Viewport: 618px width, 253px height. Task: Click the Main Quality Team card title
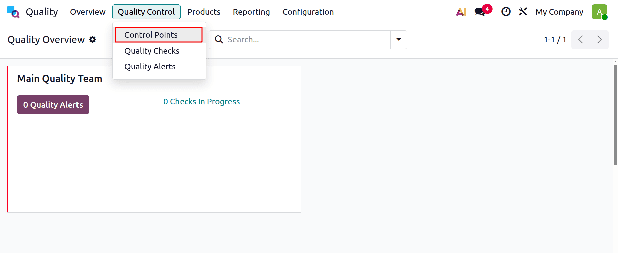pos(60,79)
